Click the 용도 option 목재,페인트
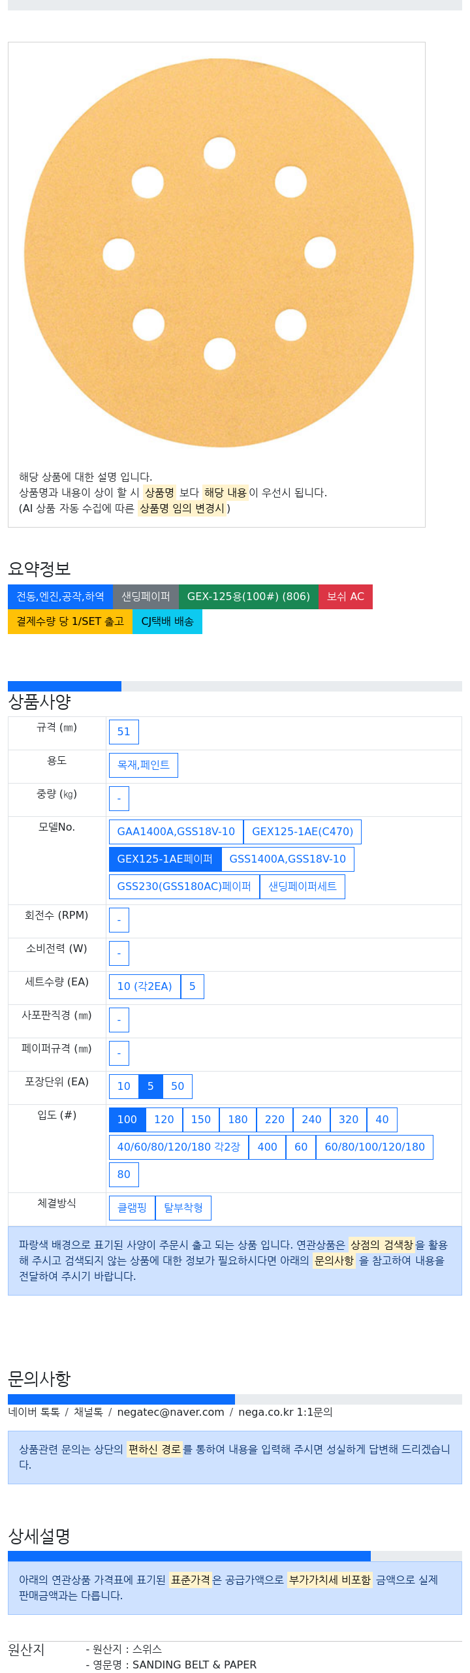This screenshot has height=1673, width=470. (144, 765)
